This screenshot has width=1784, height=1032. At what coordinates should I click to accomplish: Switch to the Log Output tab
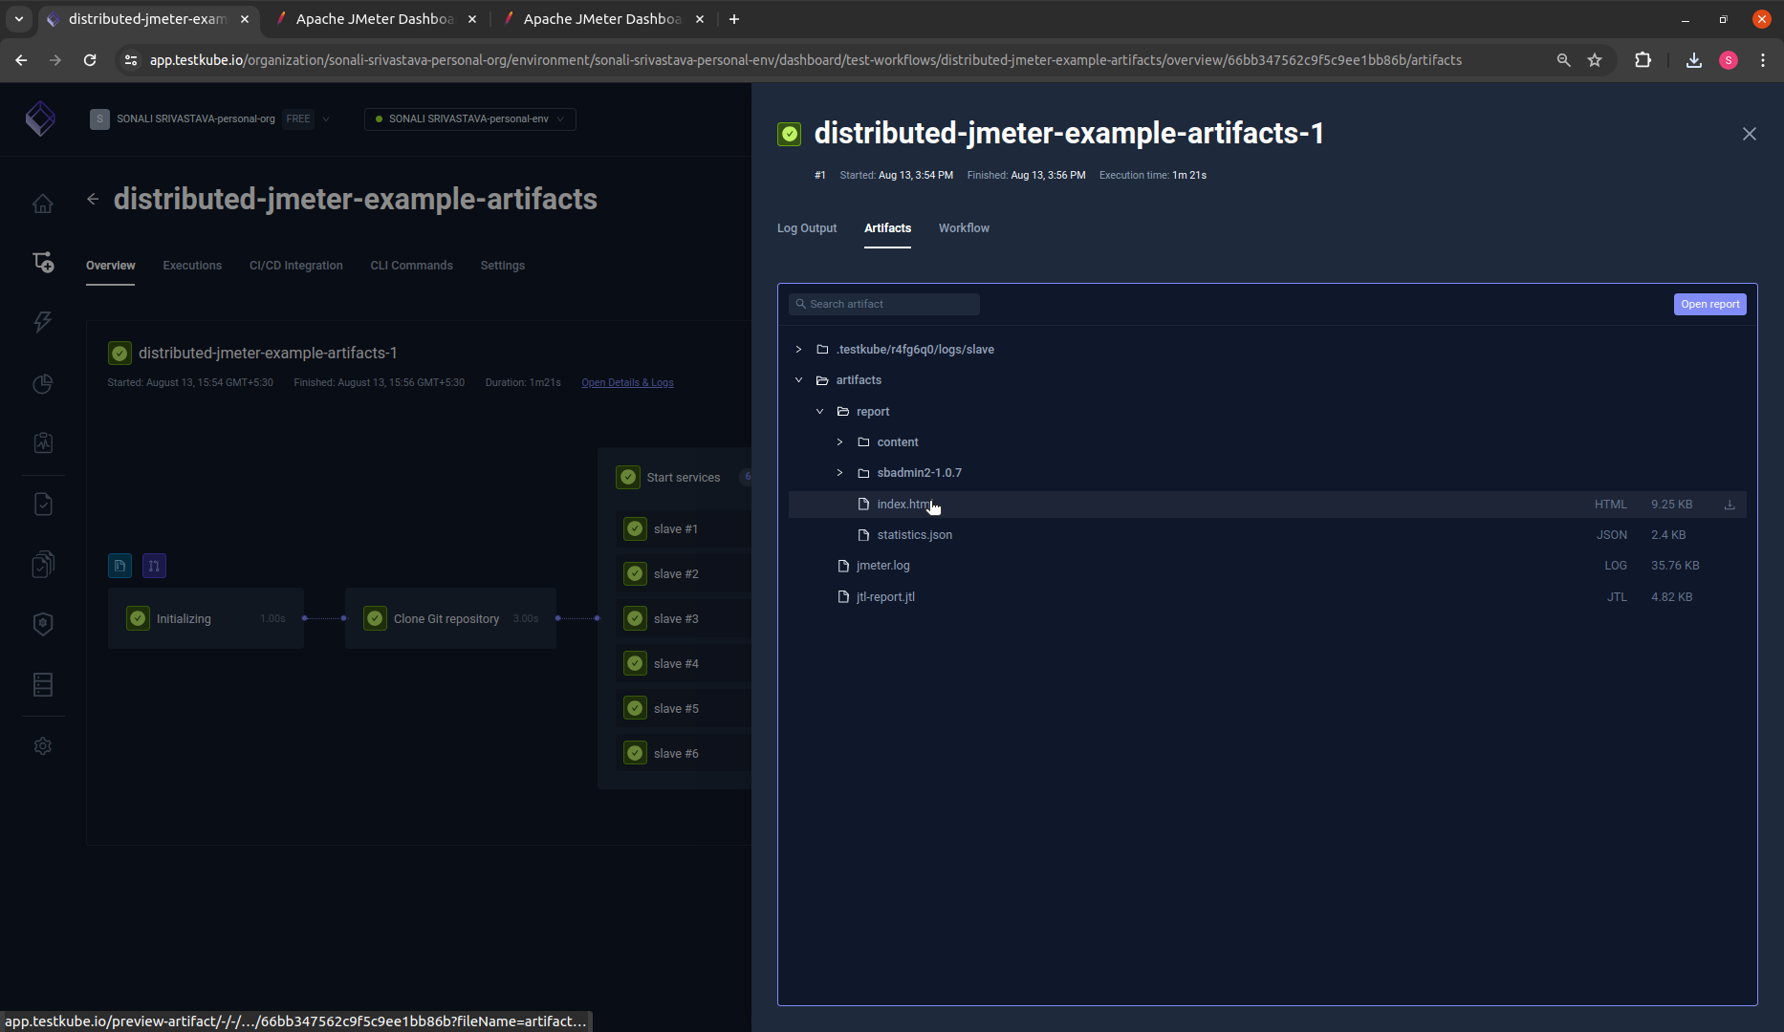[x=806, y=227]
